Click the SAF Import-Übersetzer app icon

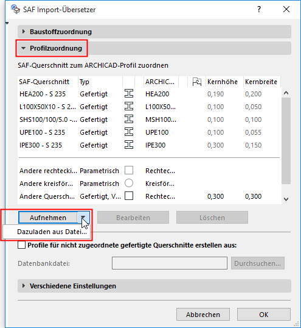[15, 9]
